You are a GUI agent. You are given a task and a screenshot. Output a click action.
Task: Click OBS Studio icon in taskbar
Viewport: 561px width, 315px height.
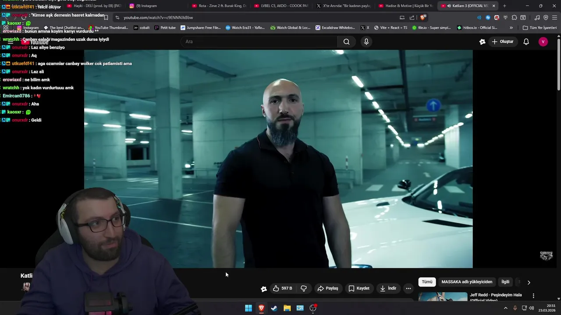313,308
